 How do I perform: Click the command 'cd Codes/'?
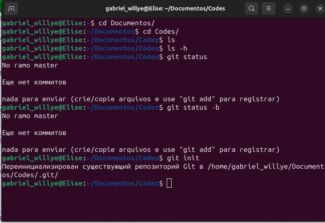[x=161, y=31]
